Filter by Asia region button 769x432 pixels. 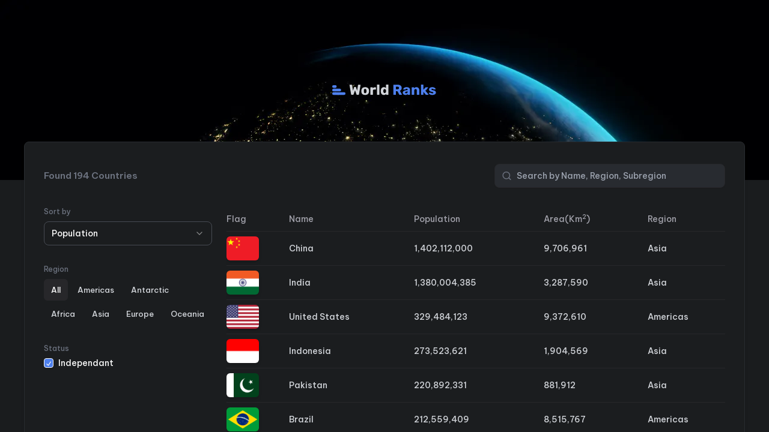pos(101,314)
